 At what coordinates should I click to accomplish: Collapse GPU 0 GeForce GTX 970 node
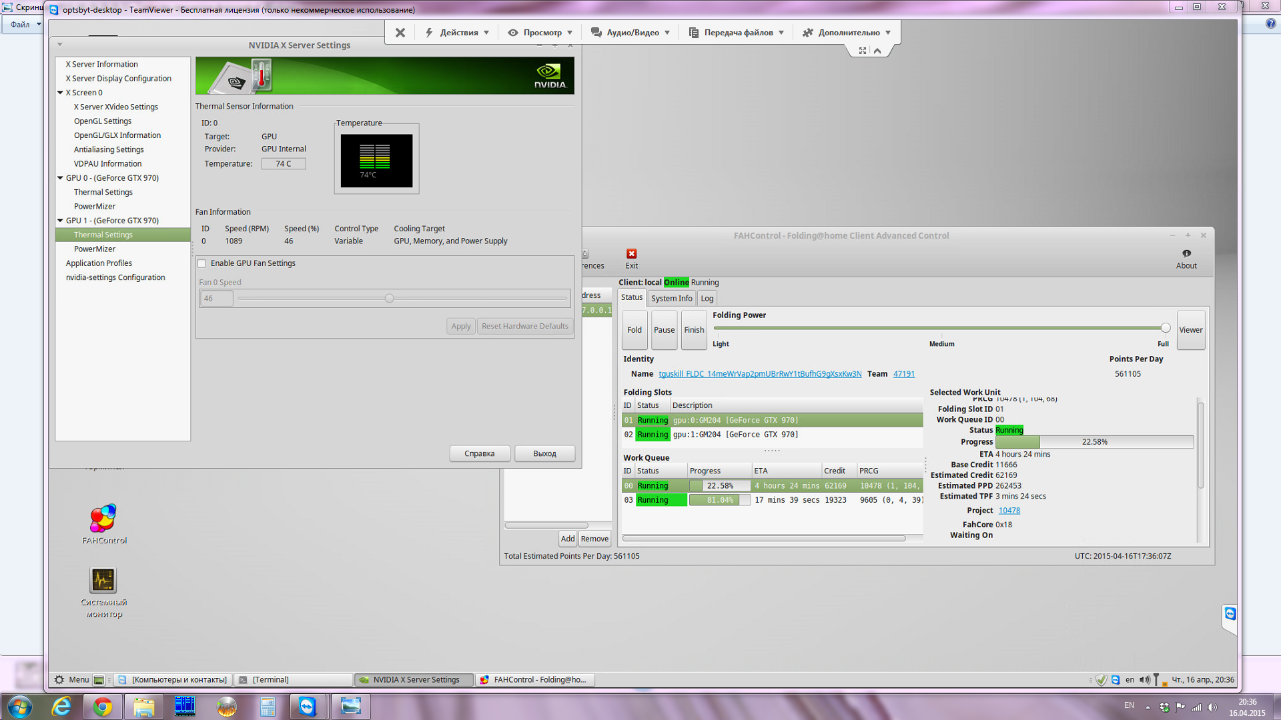[x=60, y=178]
